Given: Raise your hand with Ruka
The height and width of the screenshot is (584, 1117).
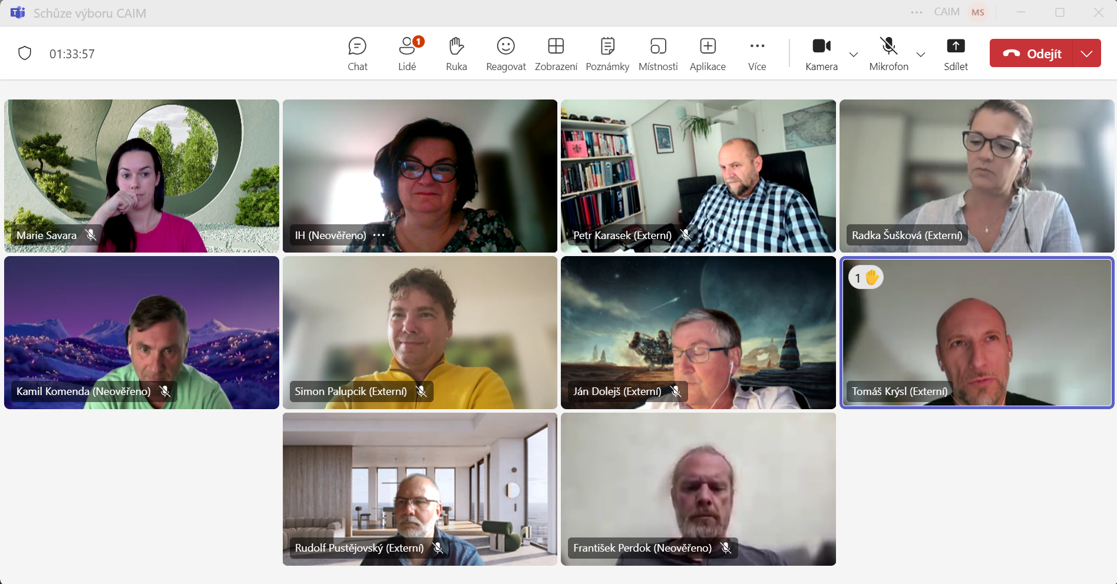Looking at the screenshot, I should pyautogui.click(x=456, y=54).
